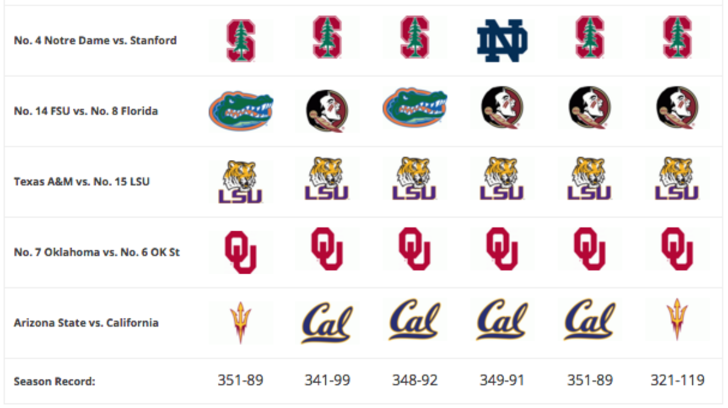Click the No. 4 Notre Dame vs. Stanford label

(x=95, y=41)
